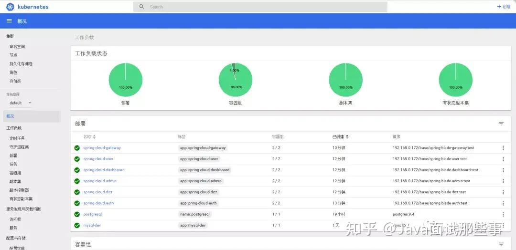Viewport: 516px width, 250px height.
Task: Go to 部署 in sidebar
Action: click(x=13, y=156)
